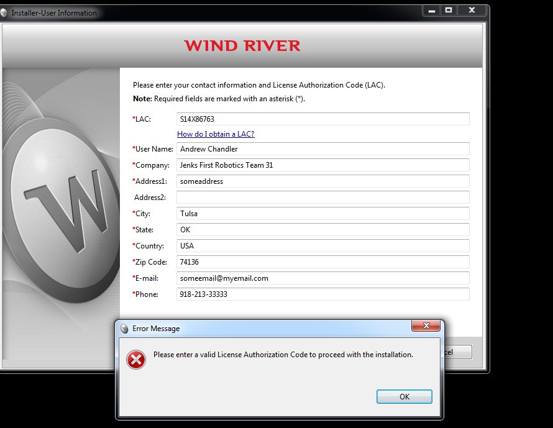The image size is (553, 428).
Task: Click the Country field containing USA
Action: [x=323, y=246]
